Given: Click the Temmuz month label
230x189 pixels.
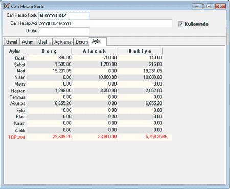Looking at the screenshot, I should [x=17, y=97].
